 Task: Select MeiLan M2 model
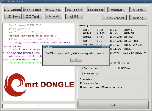coord(111,37)
